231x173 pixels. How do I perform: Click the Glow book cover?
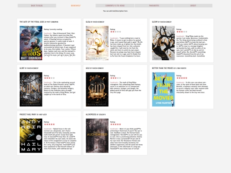(97, 43)
